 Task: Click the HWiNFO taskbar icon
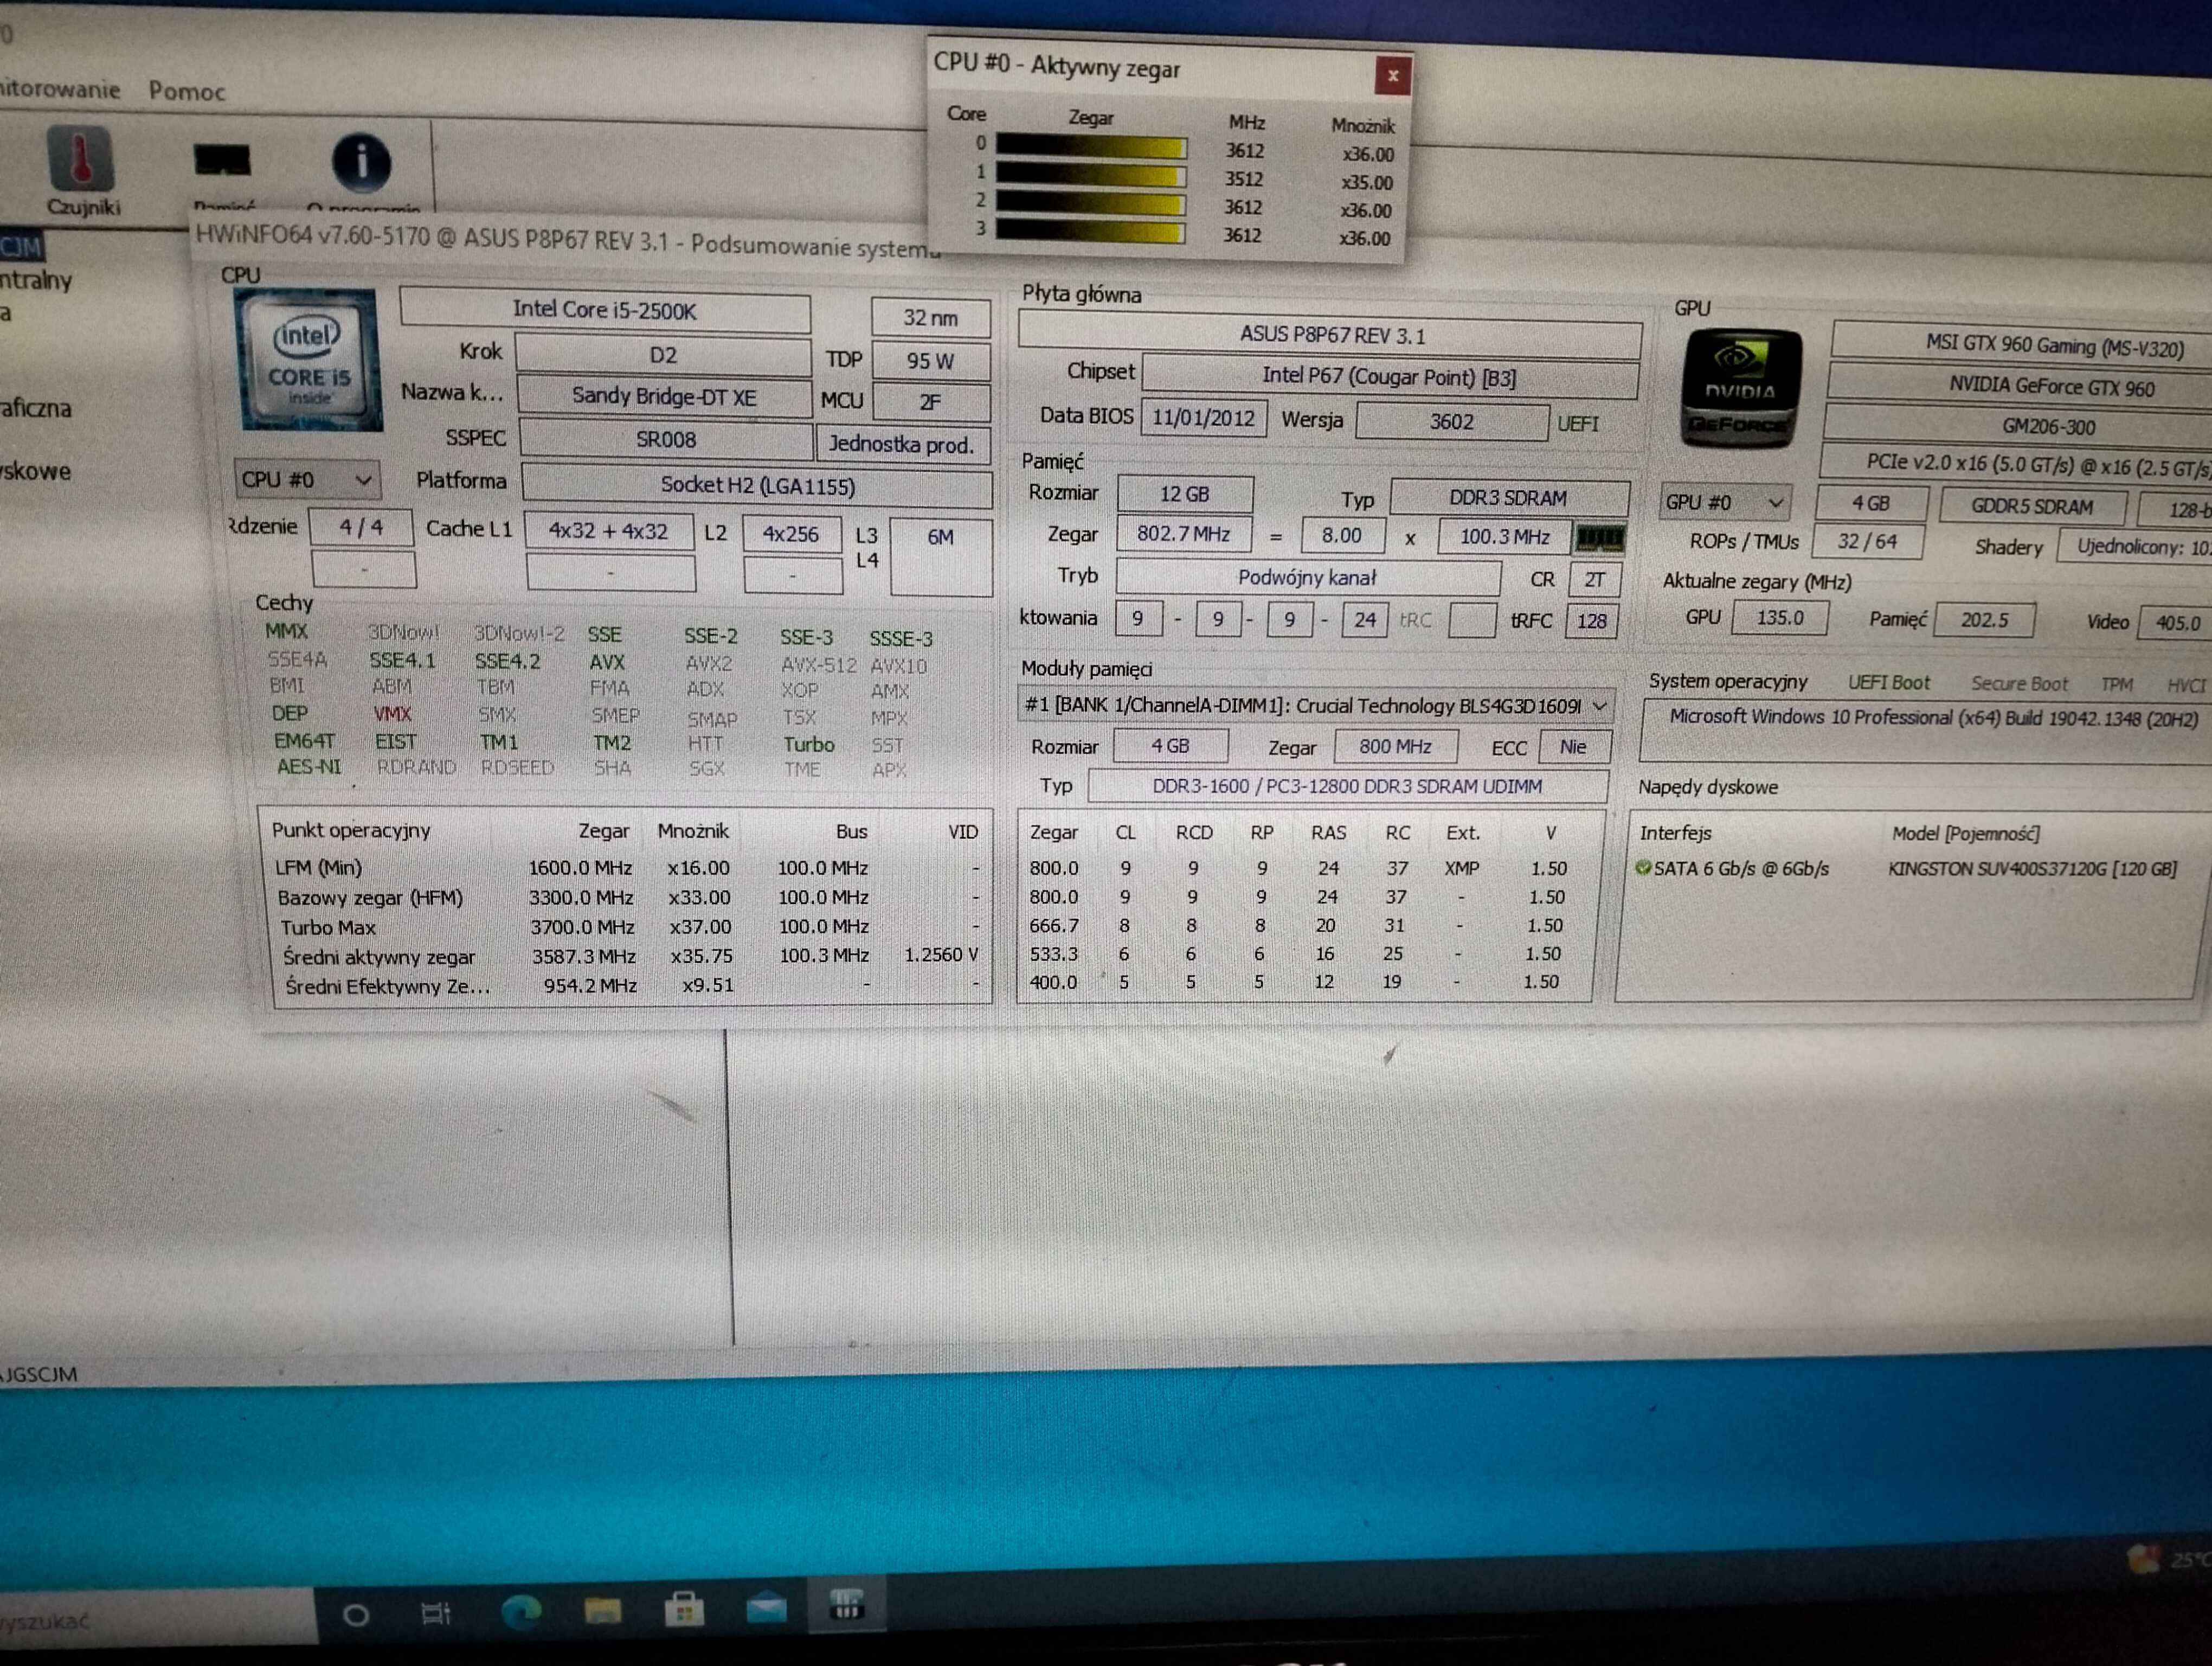click(x=846, y=1604)
